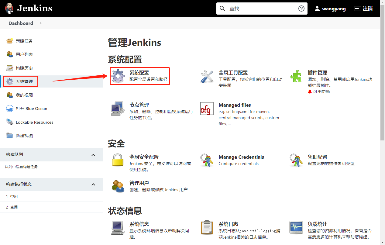This screenshot has height=245, width=385.
Task: Open the 系统信息 link
Action: pyautogui.click(x=139, y=224)
